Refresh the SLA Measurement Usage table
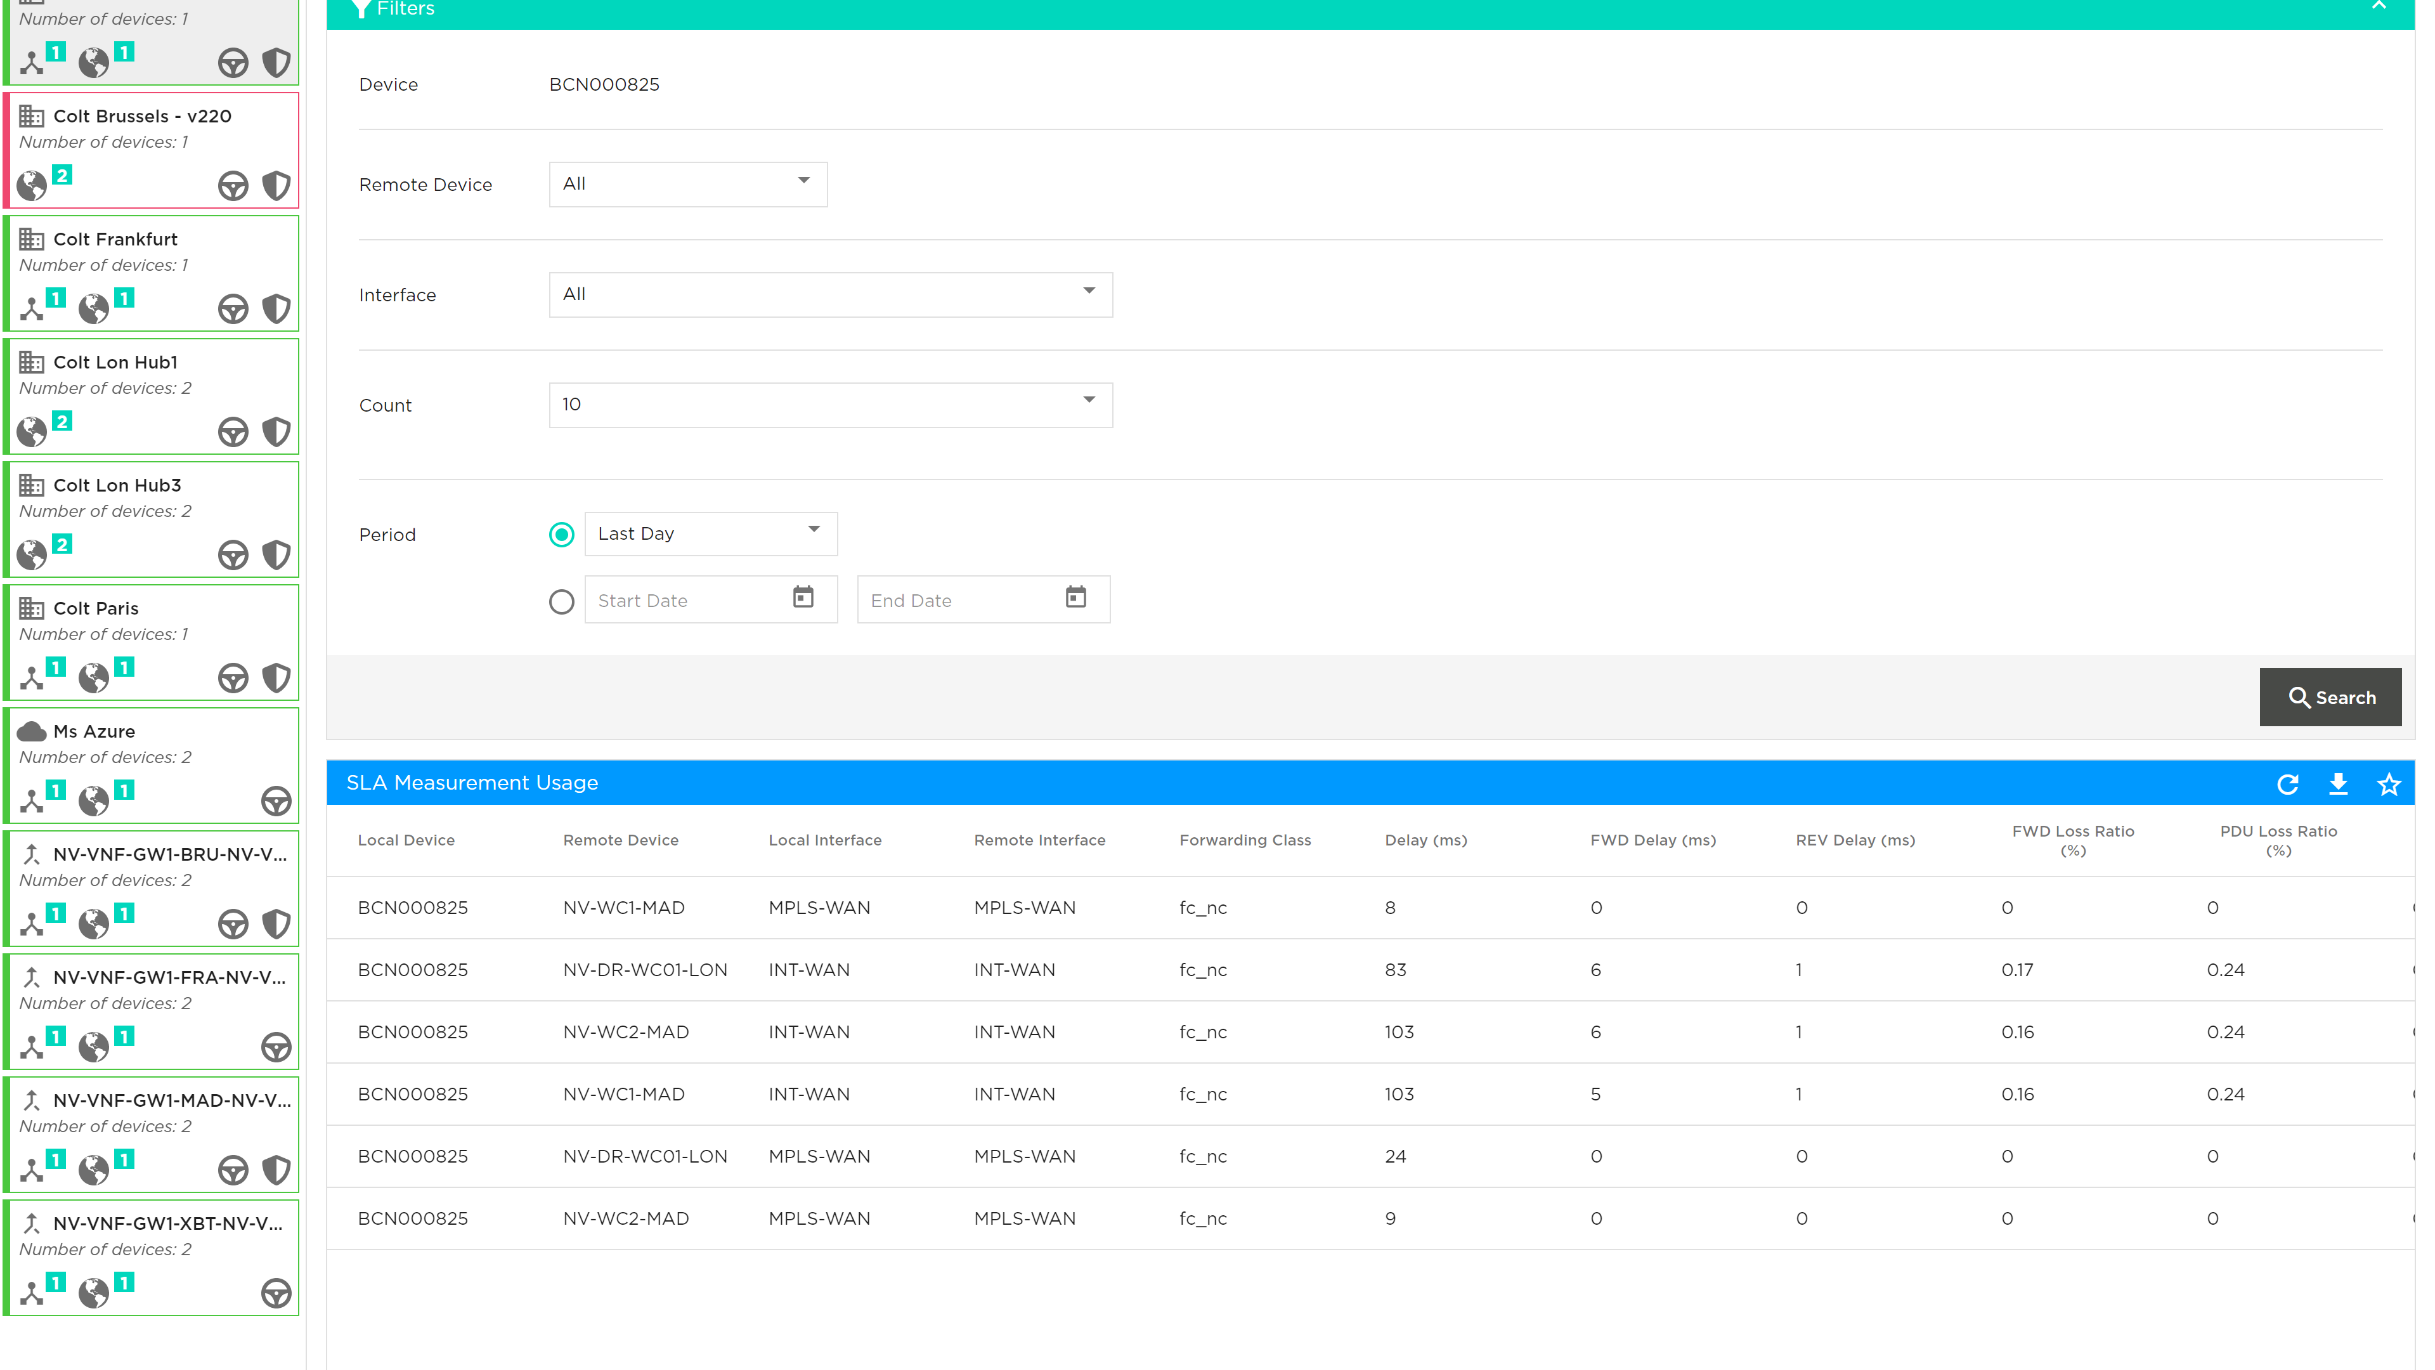Image resolution: width=2435 pixels, height=1370 pixels. tap(2287, 784)
